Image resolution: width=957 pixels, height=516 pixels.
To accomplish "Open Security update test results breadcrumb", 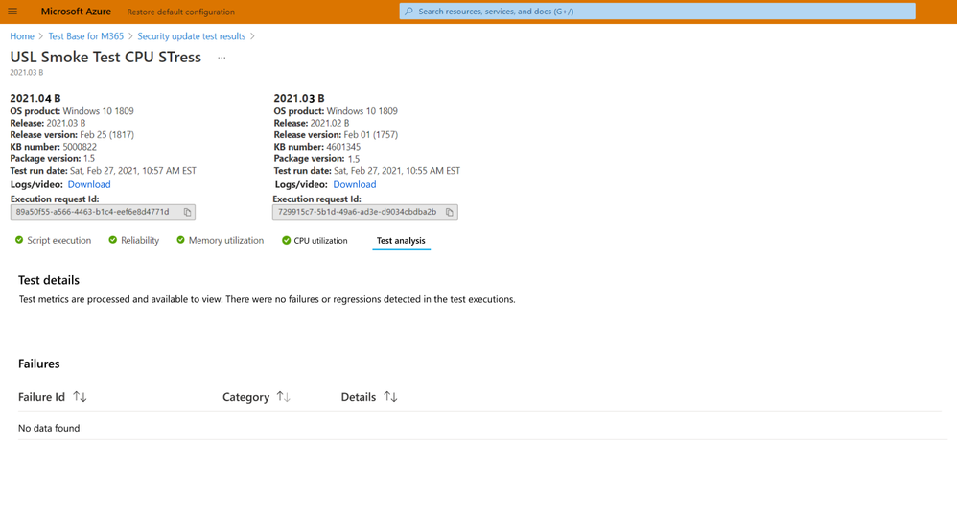I will click(191, 36).
